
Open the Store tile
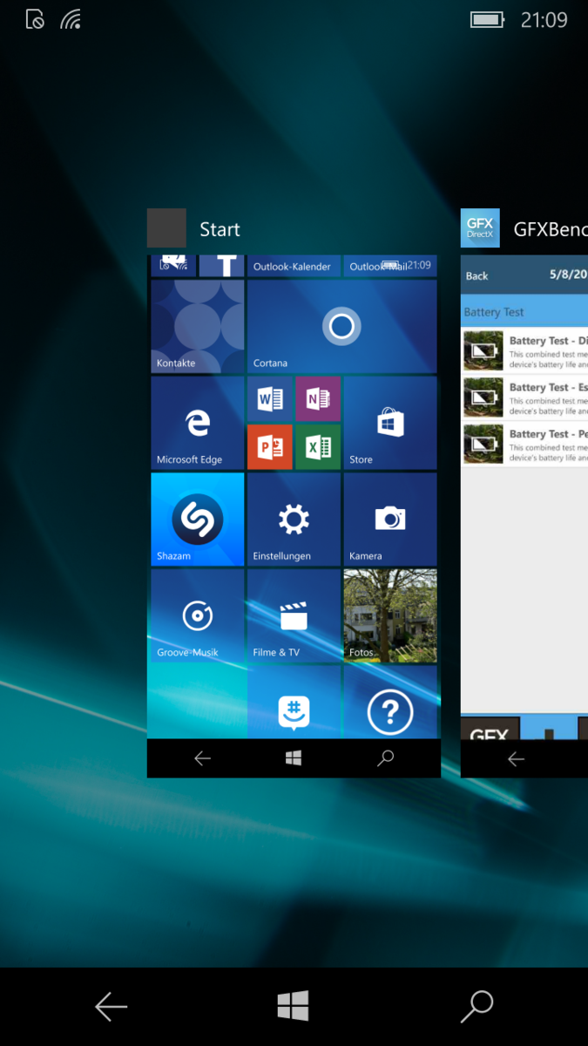point(390,423)
